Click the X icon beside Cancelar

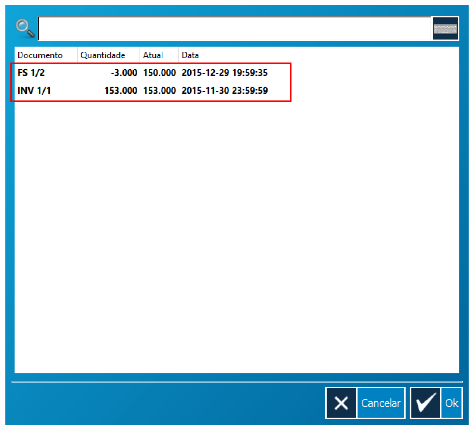341,403
